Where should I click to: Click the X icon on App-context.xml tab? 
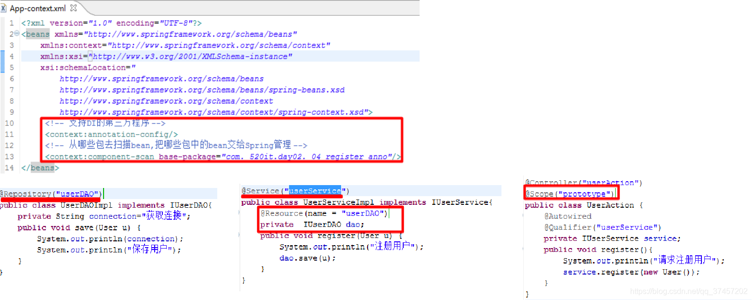73,7
